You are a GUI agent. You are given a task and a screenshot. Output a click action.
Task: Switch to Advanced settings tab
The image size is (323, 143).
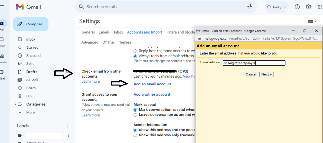point(90,42)
